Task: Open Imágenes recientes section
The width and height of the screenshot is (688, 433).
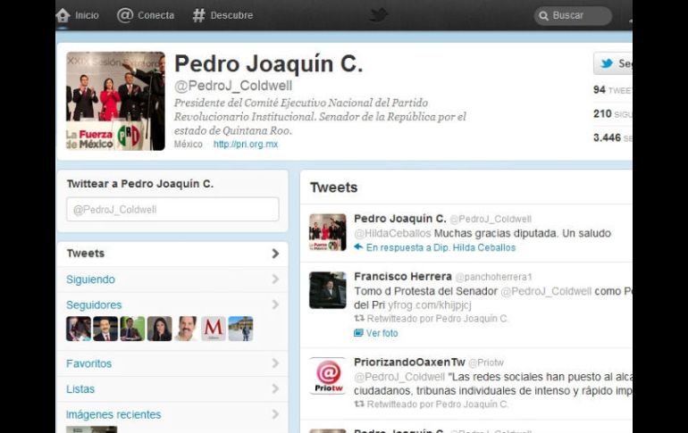Action: tap(113, 414)
